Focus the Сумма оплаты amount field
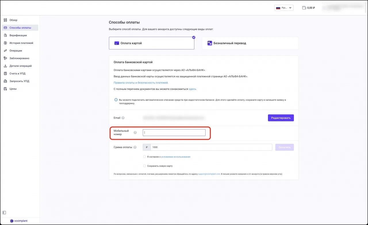This screenshot has height=225, width=368. (x=211, y=147)
